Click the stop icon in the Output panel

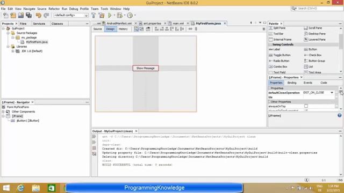(94, 148)
